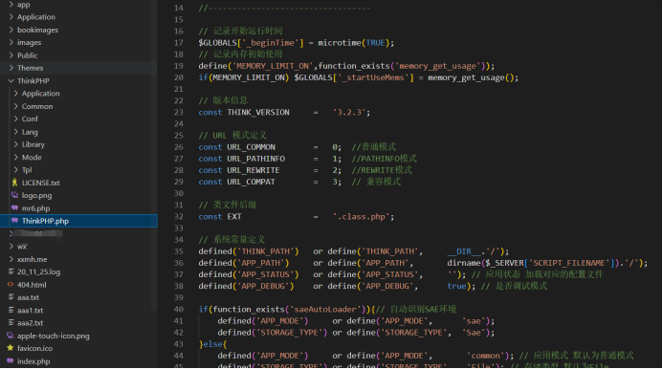Viewport: 663px width, 369px height.
Task: Click line number 40 in the gutter
Action: tap(179, 309)
